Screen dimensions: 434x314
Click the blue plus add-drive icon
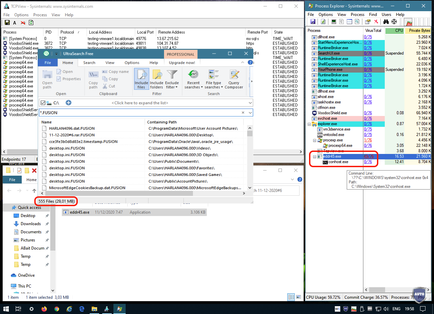point(68,103)
